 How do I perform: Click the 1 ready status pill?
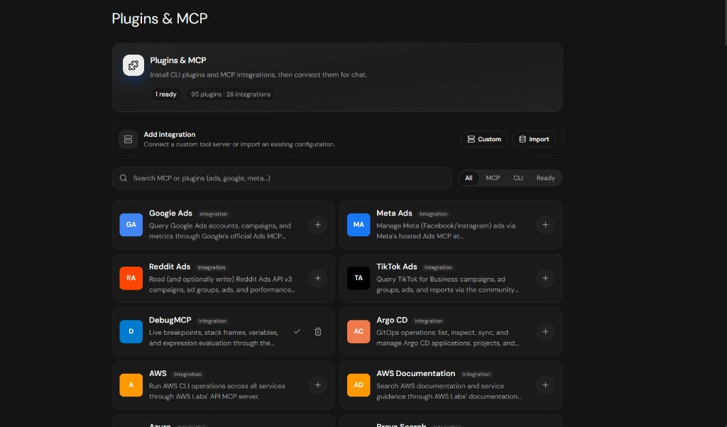(x=165, y=94)
